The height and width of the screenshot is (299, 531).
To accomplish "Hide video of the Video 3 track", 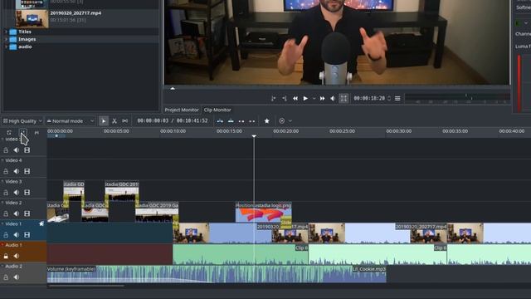I will click(27, 192).
